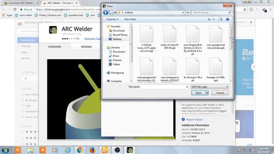
Task: Click the Open button in dialog
Action: click(198, 93)
